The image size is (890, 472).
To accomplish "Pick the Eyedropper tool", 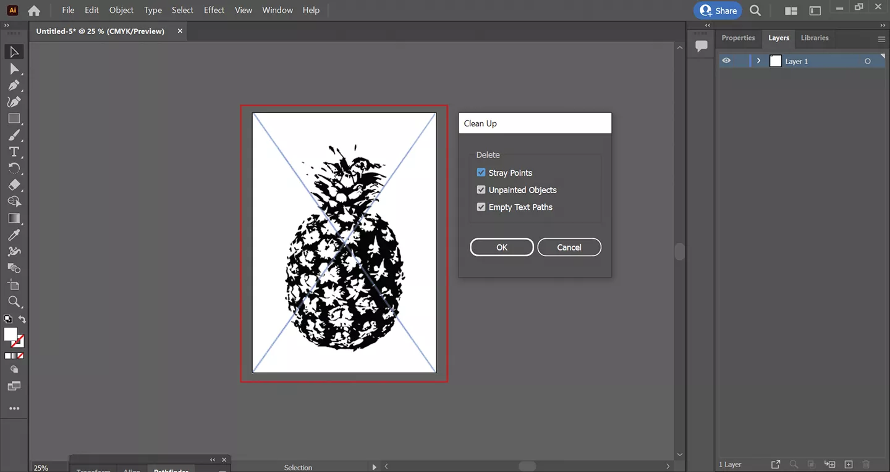I will point(14,235).
